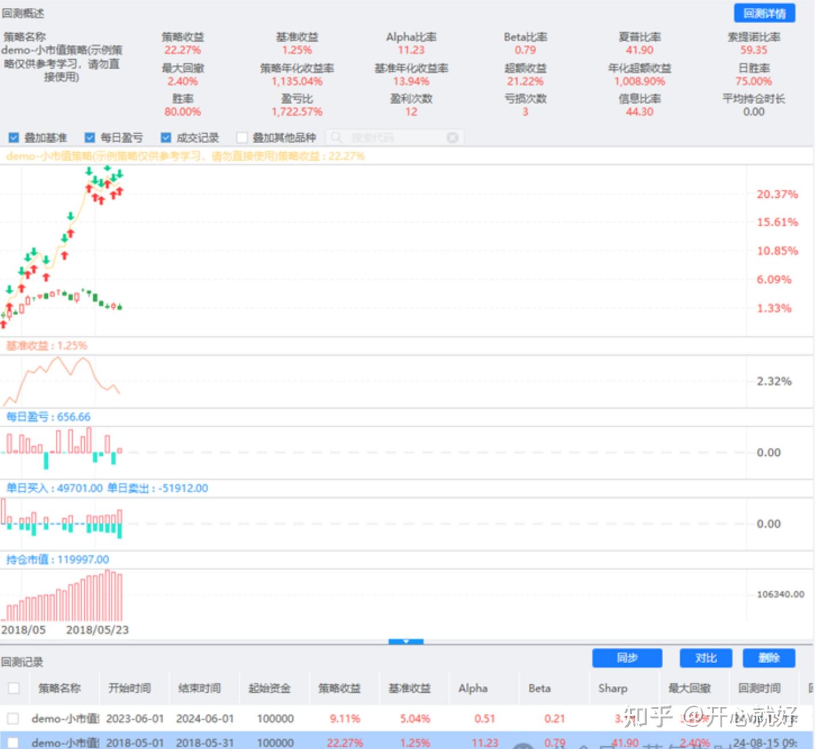The height and width of the screenshot is (749, 819).
Task: Enable the 叠加其他品种 checkbox
Action: click(242, 137)
